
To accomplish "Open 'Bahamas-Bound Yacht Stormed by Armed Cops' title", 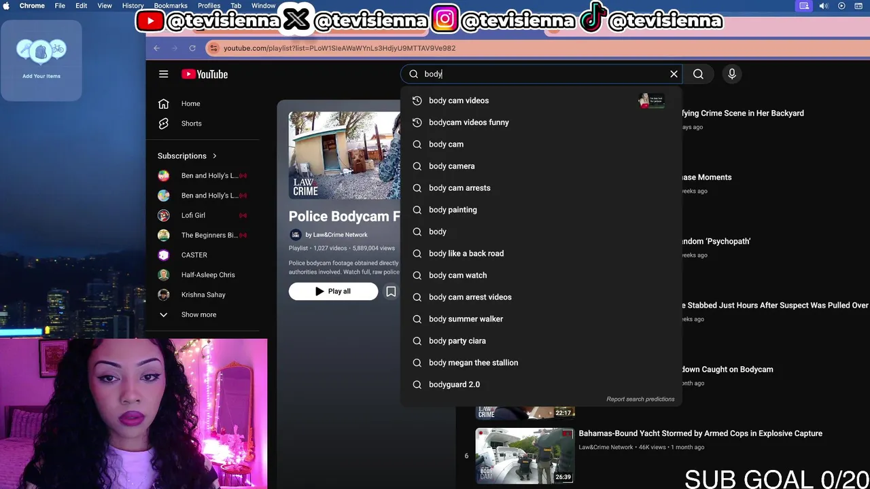I will tap(700, 433).
